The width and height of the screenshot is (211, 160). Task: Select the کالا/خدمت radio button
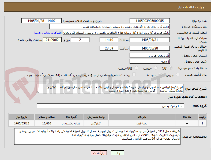click(x=137, y=68)
